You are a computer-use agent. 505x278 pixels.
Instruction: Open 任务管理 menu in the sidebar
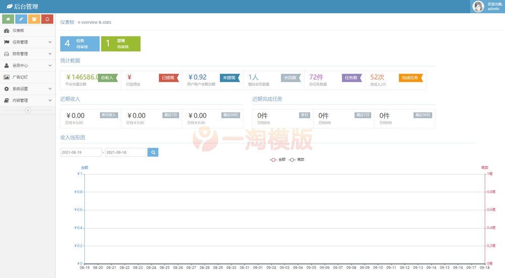(28, 42)
